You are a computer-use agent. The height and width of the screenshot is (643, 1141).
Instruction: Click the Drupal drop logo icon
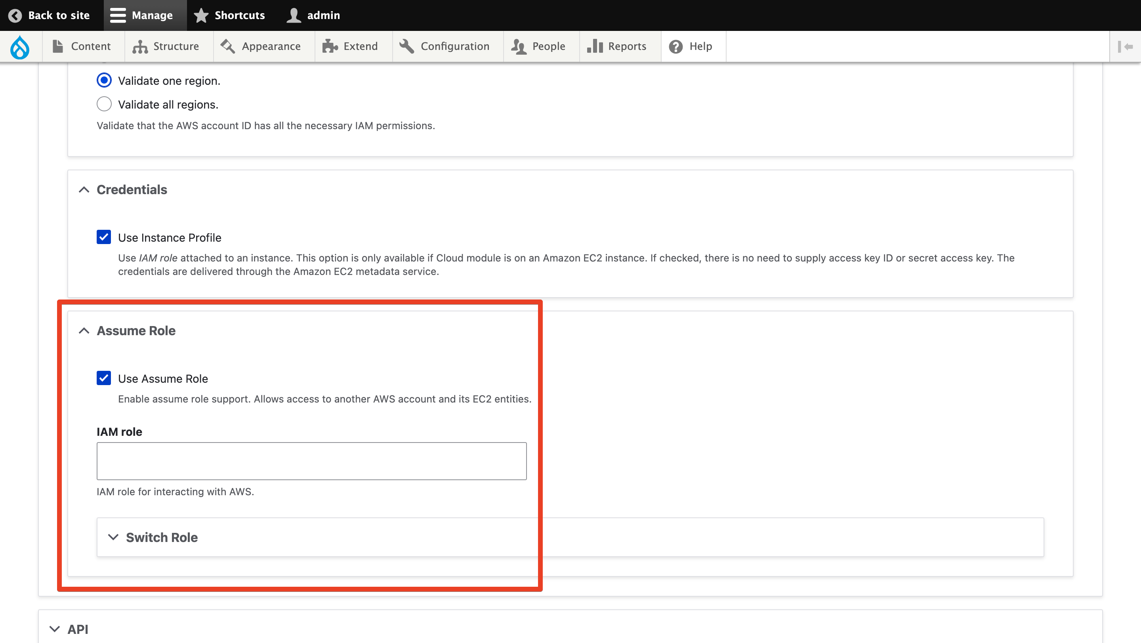(x=20, y=46)
